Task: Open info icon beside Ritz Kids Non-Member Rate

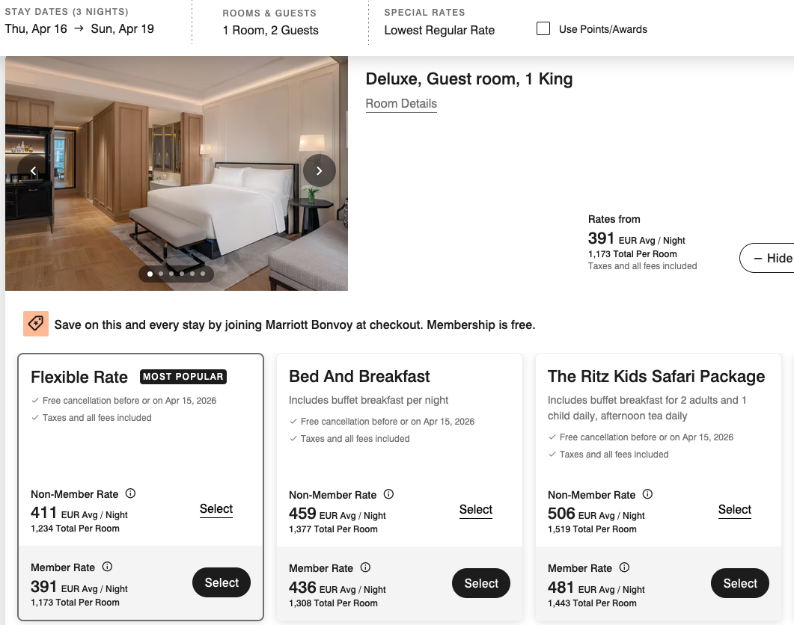Action: click(x=647, y=494)
